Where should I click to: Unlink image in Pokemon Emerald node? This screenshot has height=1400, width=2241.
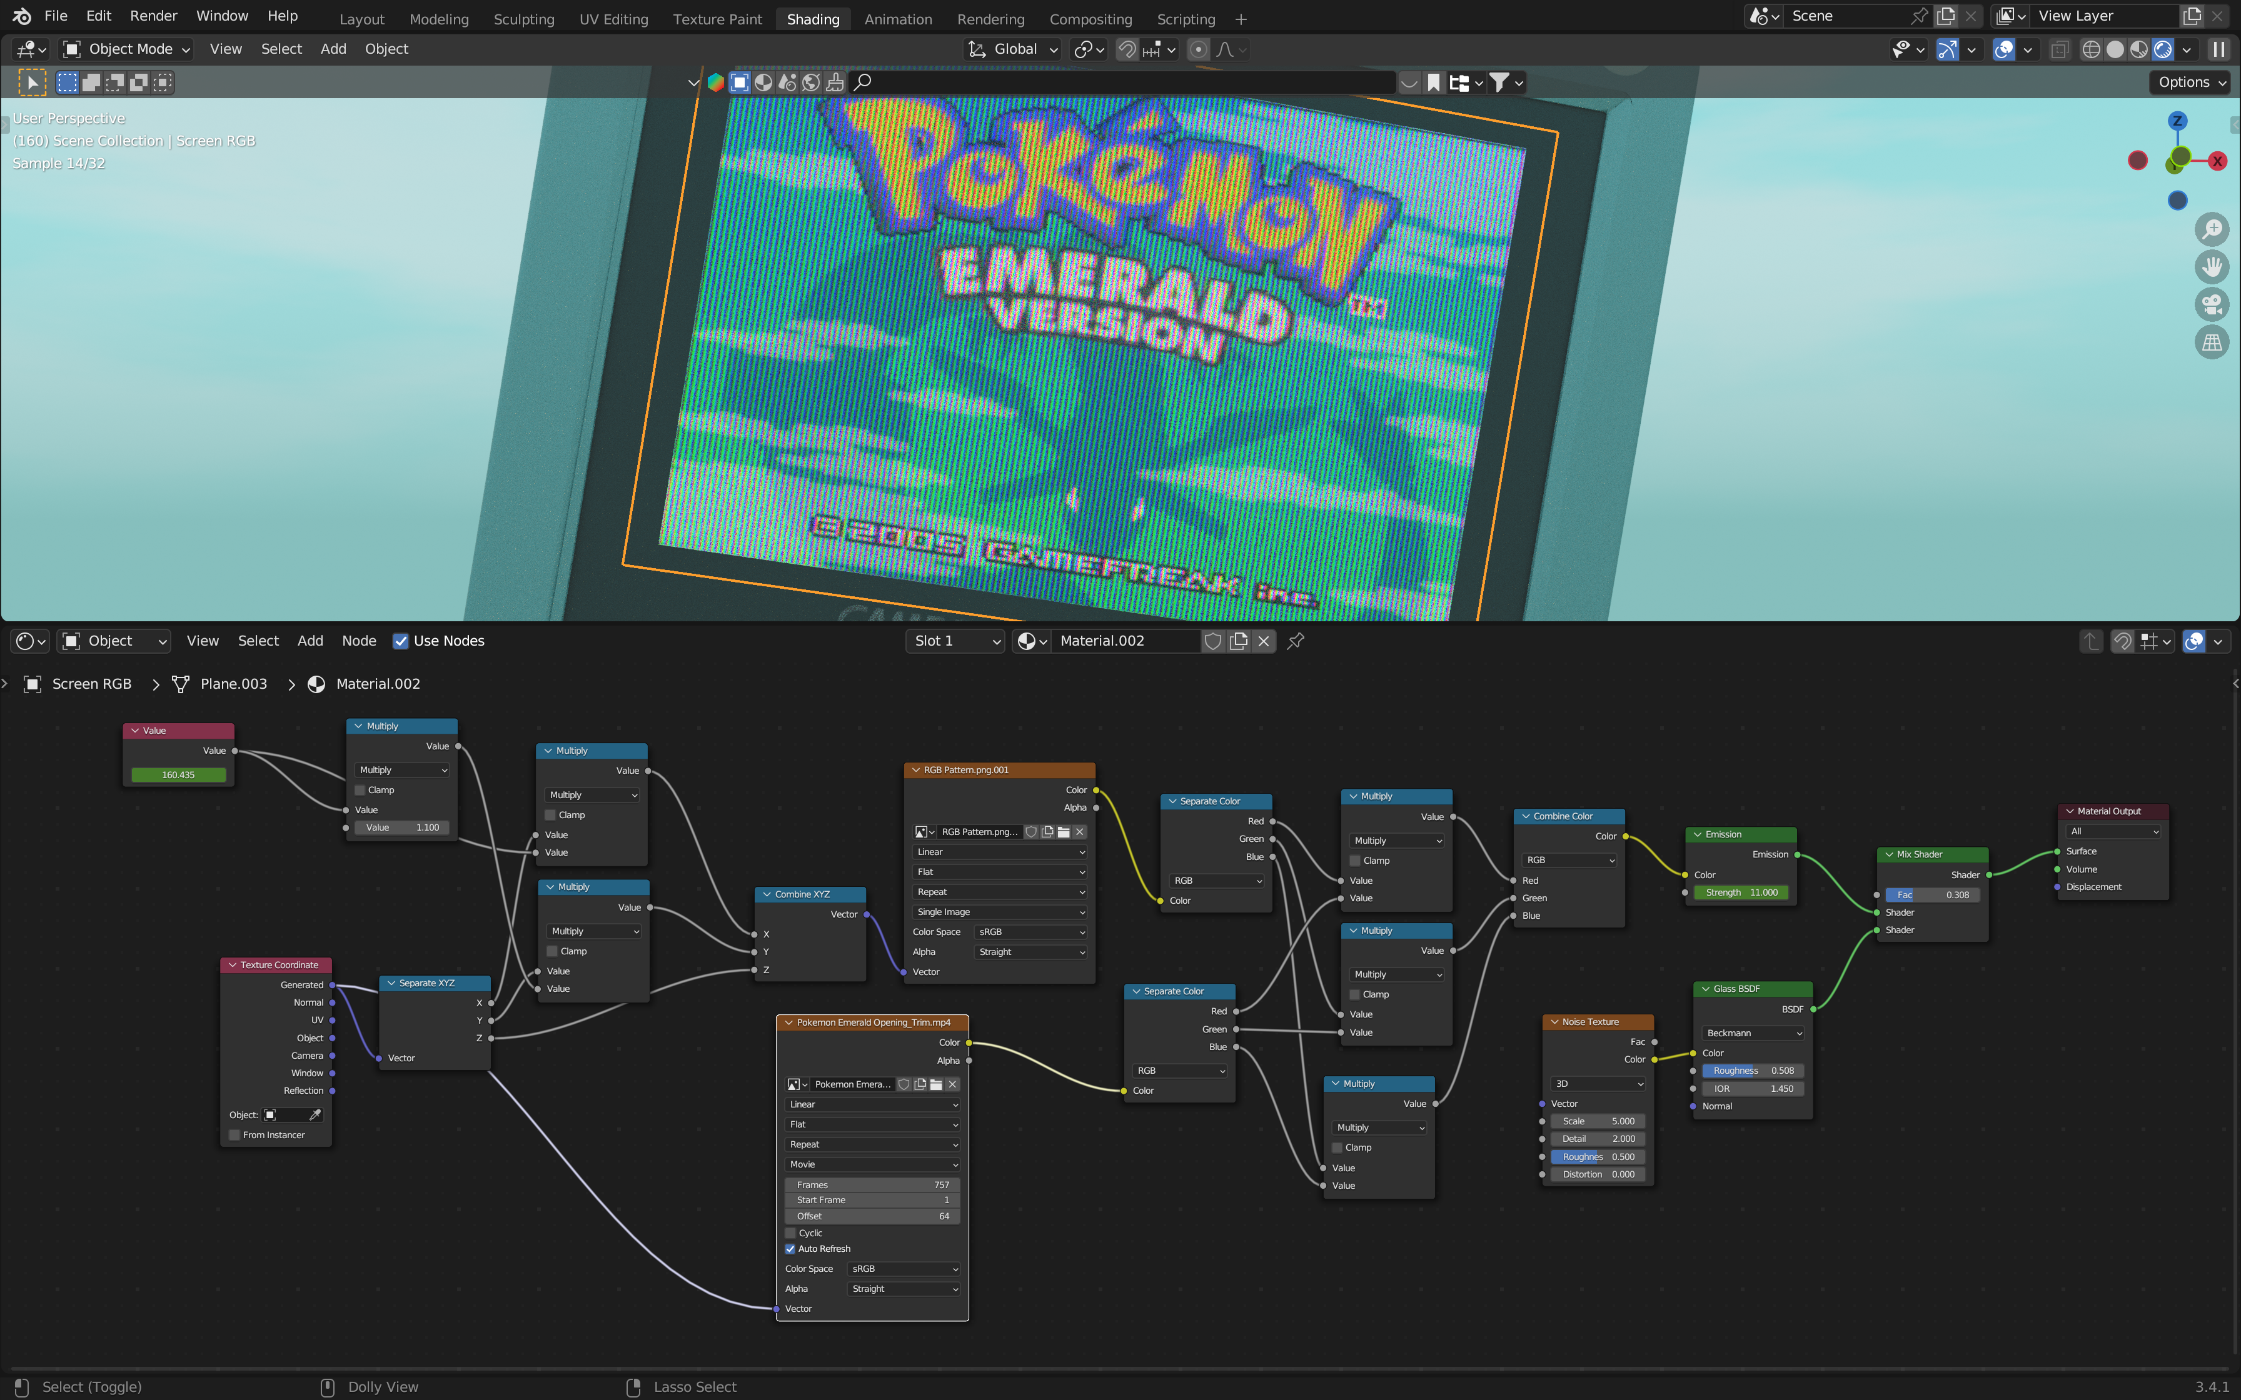[x=952, y=1084]
